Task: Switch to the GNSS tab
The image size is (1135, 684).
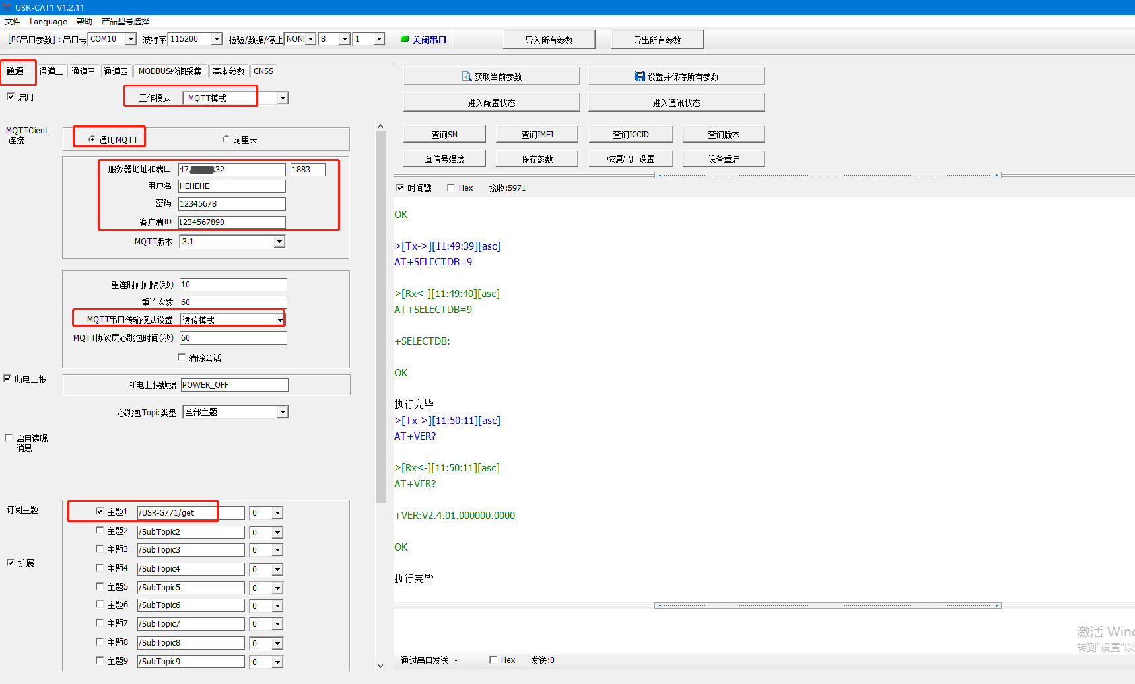Action: pyautogui.click(x=263, y=71)
